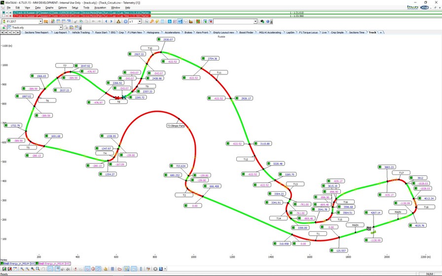Click the binoculars search icon beside F1 2017
Screen dimensions: 442x276
click(x=46, y=21)
